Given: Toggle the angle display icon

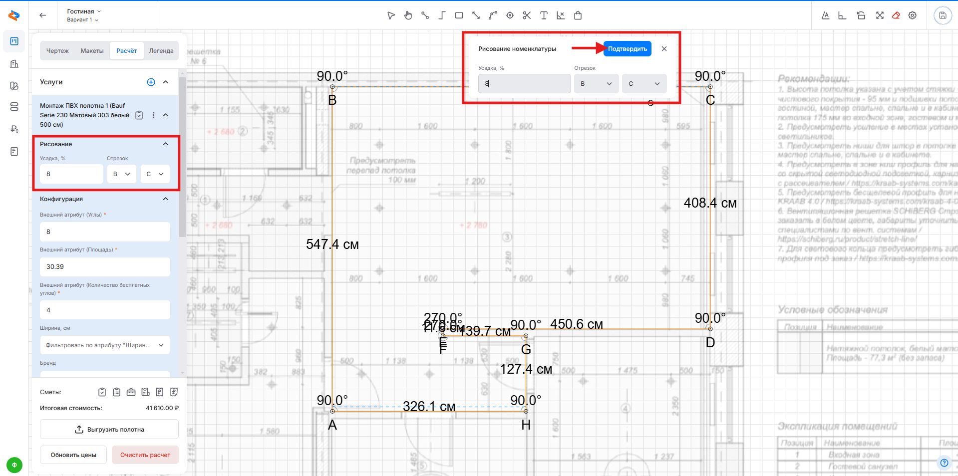Looking at the screenshot, I should tap(842, 15).
